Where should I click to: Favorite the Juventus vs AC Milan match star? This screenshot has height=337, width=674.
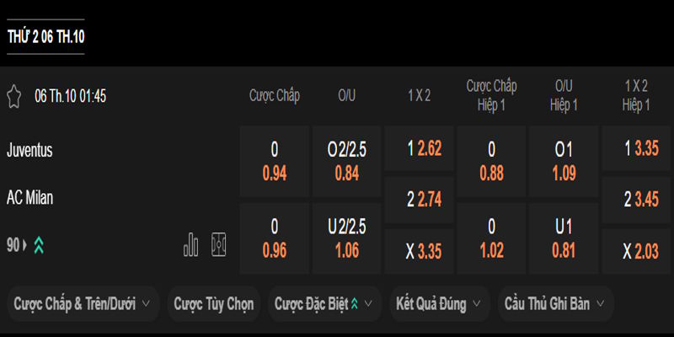(13, 95)
